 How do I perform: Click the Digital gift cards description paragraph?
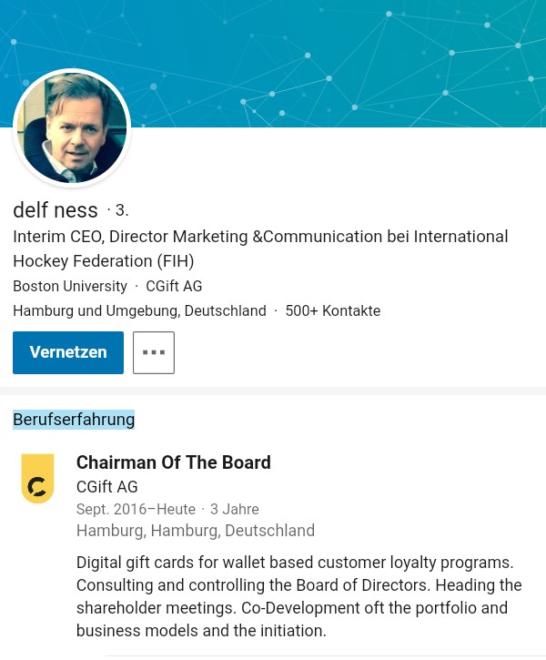tap(298, 595)
